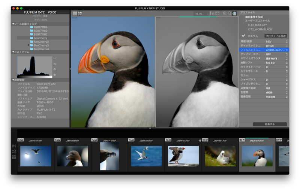Click the zoom in magnifier icon
300x190 pixels.
(x=225, y=13)
